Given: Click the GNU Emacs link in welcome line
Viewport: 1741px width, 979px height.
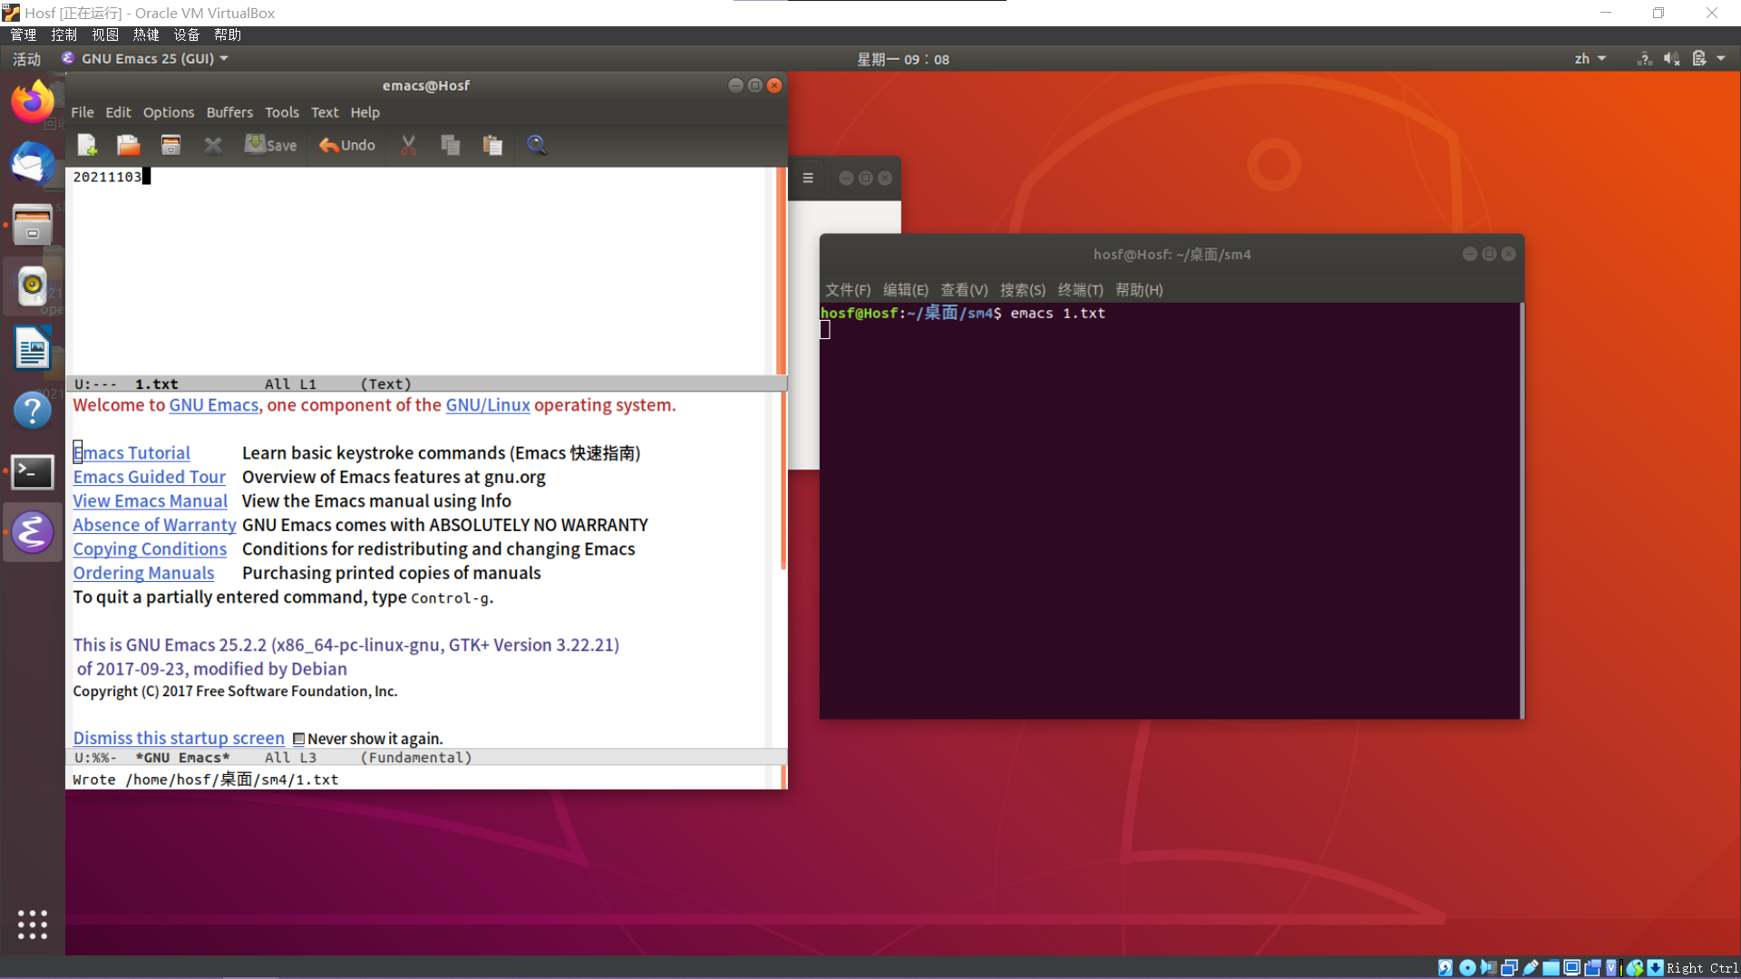Looking at the screenshot, I should (x=214, y=405).
